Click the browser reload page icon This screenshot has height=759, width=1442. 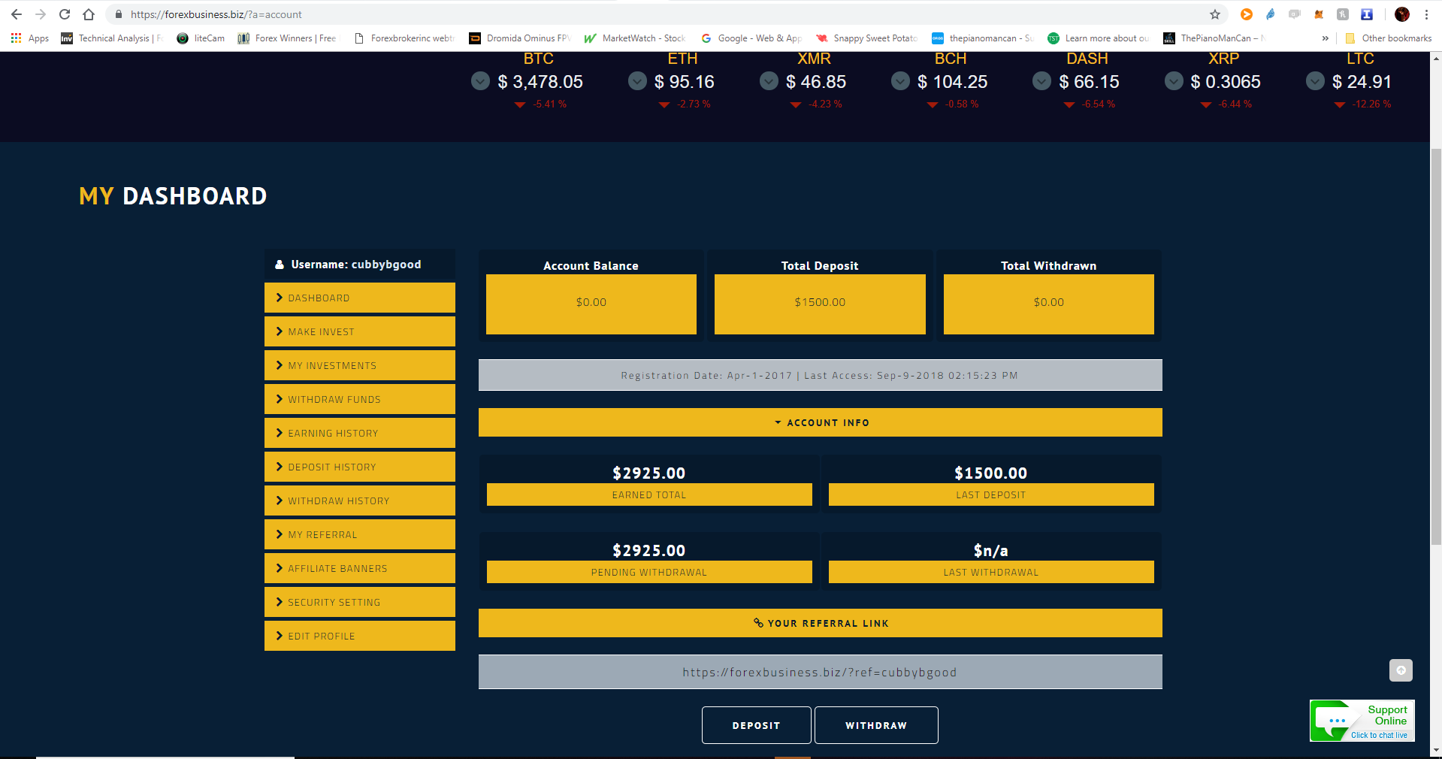coord(65,14)
